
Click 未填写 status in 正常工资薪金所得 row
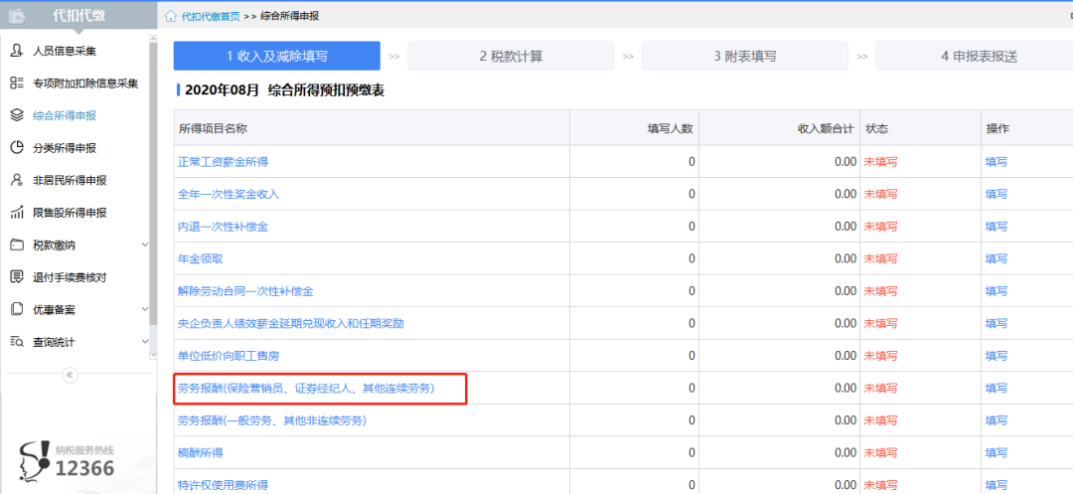(x=881, y=162)
